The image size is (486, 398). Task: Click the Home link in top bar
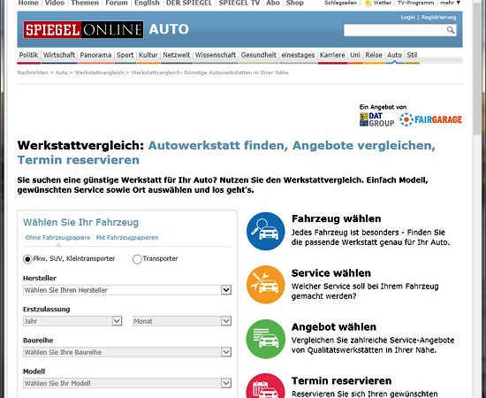28,3
